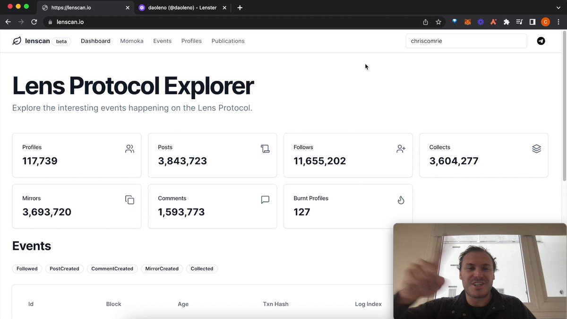
Task: Open a new tab with plus
Action: tap(240, 8)
